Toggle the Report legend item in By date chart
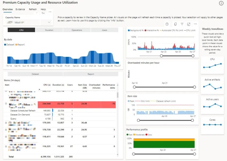 coord(20,45)
